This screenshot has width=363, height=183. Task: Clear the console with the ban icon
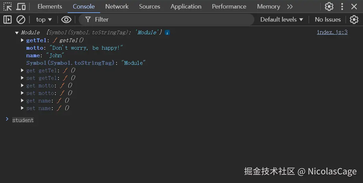[21, 20]
